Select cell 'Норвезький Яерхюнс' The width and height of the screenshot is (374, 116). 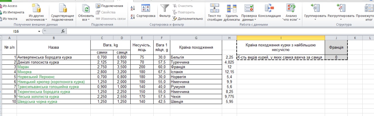coord(53,77)
